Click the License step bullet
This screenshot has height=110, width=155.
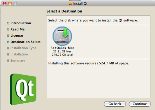click(x=8, y=36)
